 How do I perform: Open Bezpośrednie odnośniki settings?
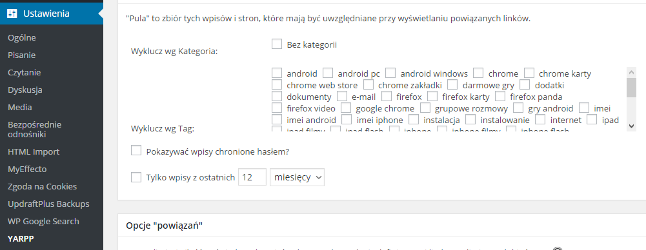[34, 129]
